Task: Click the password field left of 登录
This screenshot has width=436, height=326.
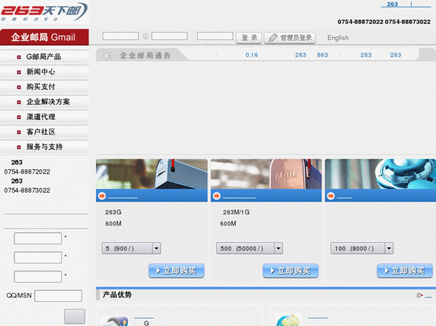Action: pos(215,36)
